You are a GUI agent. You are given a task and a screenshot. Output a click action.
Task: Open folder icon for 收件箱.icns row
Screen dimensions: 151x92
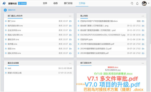[x=70, y=44]
